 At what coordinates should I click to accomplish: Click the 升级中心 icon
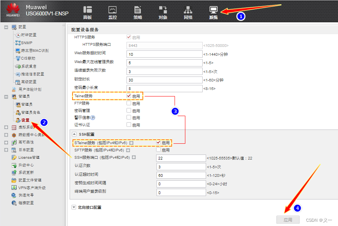tap(14, 165)
